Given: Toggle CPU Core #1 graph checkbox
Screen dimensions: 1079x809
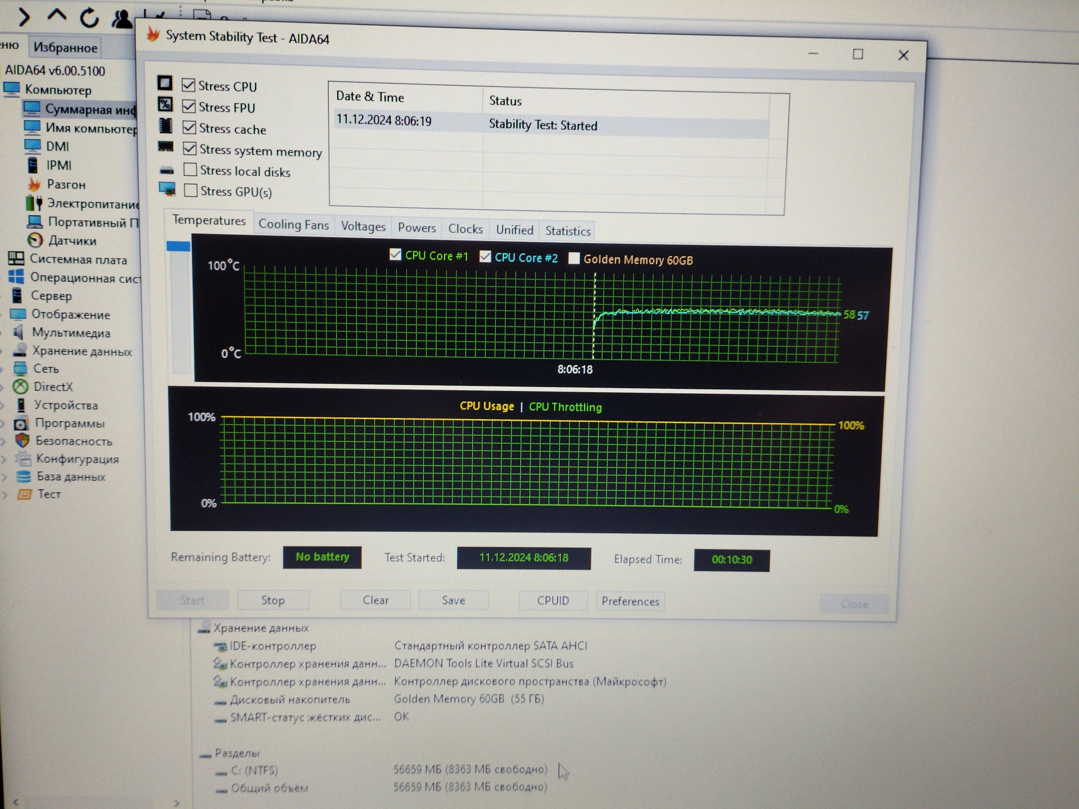Looking at the screenshot, I should [396, 254].
